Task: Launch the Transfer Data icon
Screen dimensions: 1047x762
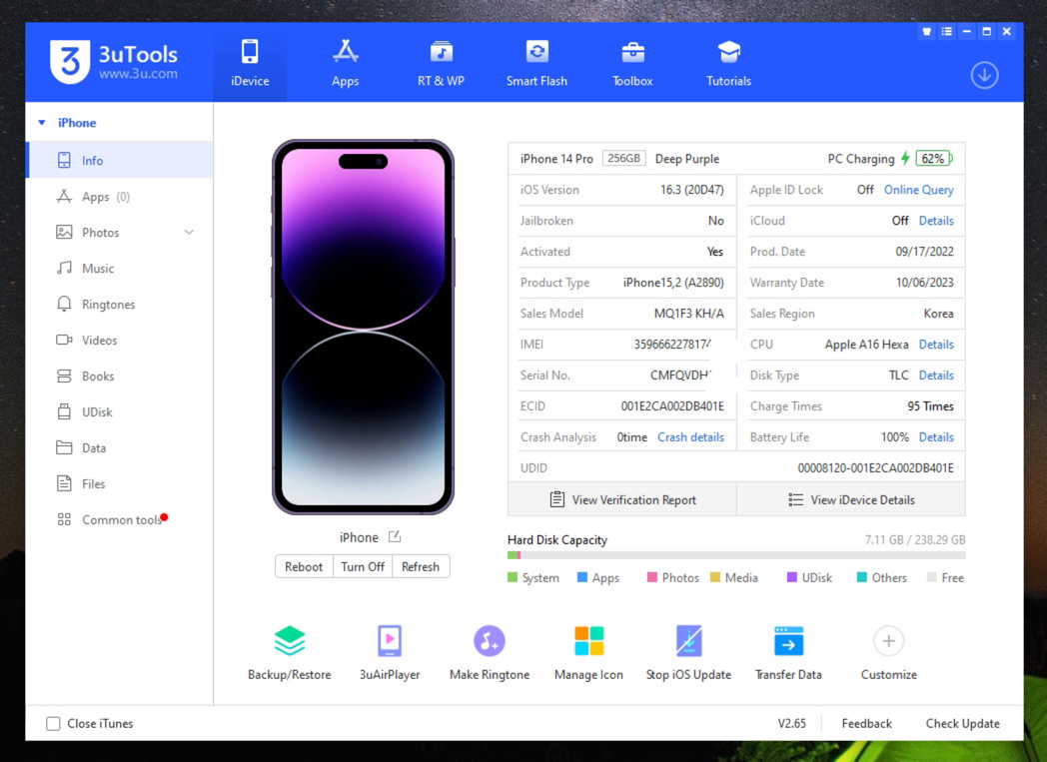Action: coord(788,640)
